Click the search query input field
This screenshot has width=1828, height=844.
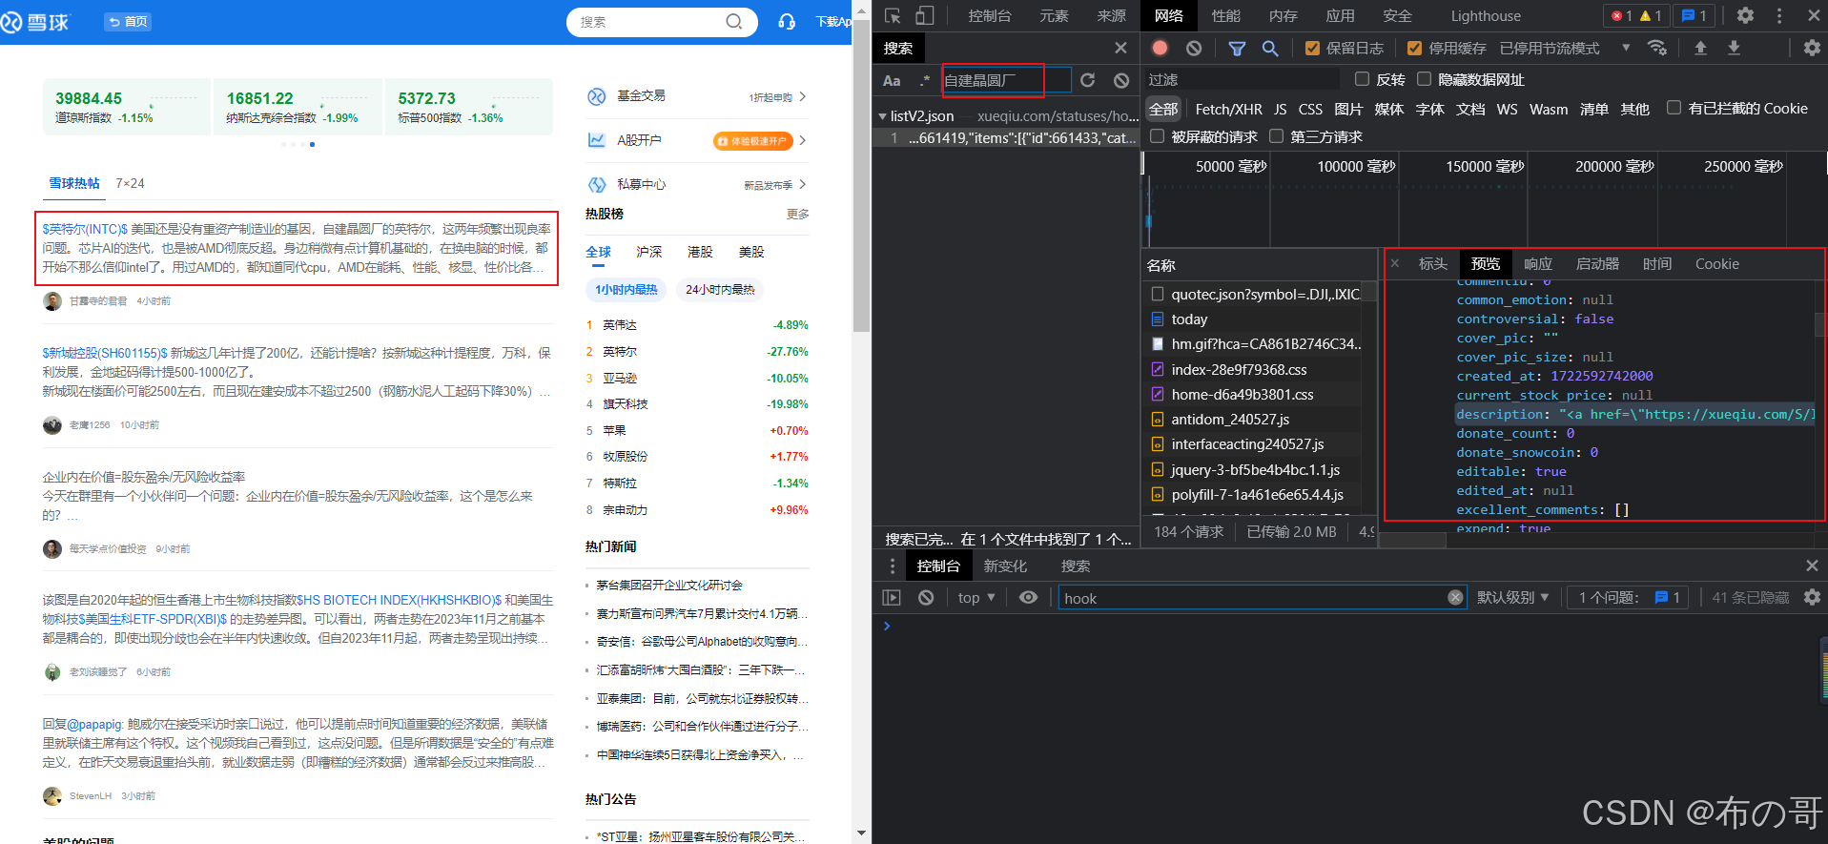[1007, 80]
